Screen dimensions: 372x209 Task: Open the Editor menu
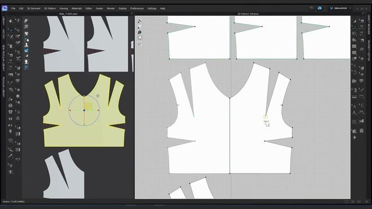(88, 8)
